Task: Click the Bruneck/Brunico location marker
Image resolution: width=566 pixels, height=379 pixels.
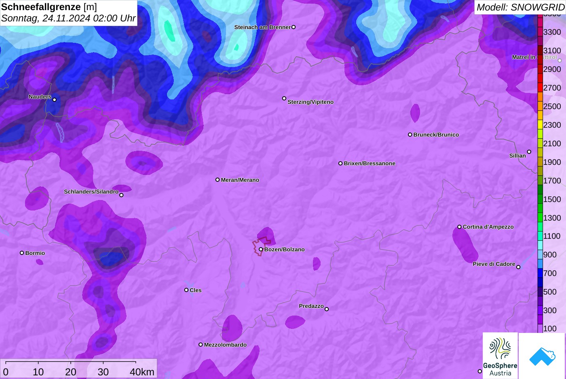Action: click(410, 135)
